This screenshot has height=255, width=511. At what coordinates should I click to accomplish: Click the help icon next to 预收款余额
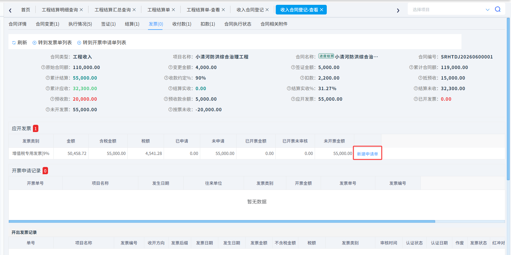[166, 99]
